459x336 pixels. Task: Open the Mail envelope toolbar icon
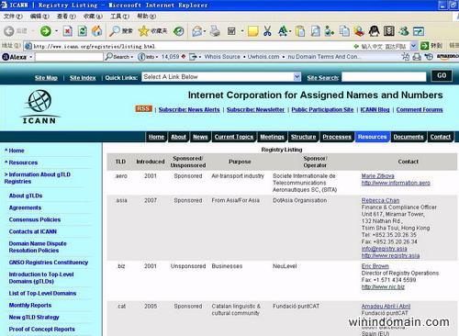click(197, 31)
